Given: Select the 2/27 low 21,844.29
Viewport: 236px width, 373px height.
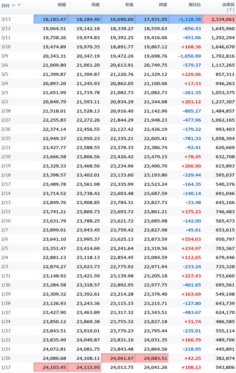Looking at the screenshot, I should 122,120.
